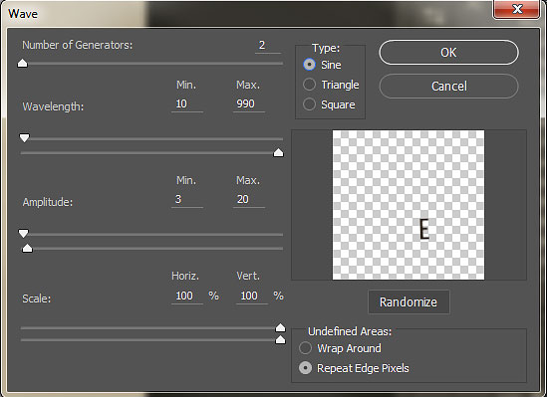Screen dimensions: 547x397
Task: Click the Wavelength minimum slider handle
Action: coord(25,138)
